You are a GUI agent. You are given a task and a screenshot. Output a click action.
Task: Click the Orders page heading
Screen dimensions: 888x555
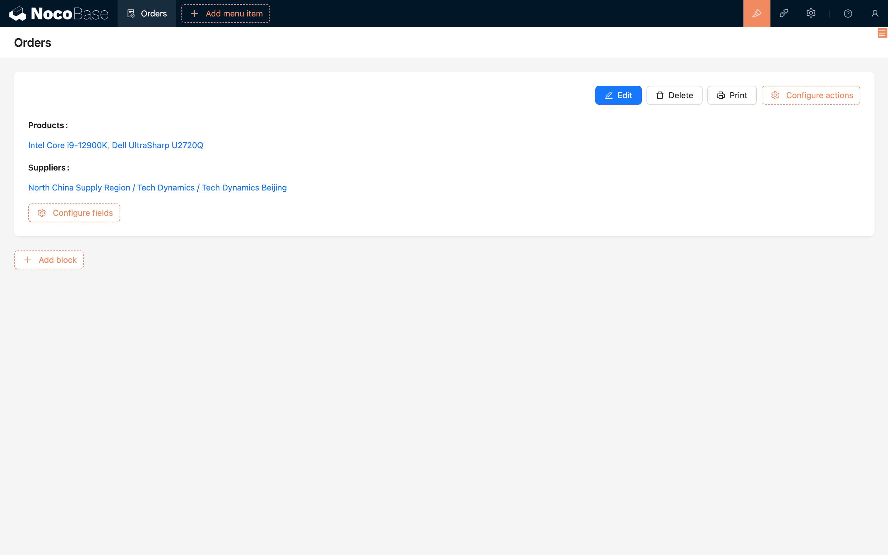(x=33, y=43)
